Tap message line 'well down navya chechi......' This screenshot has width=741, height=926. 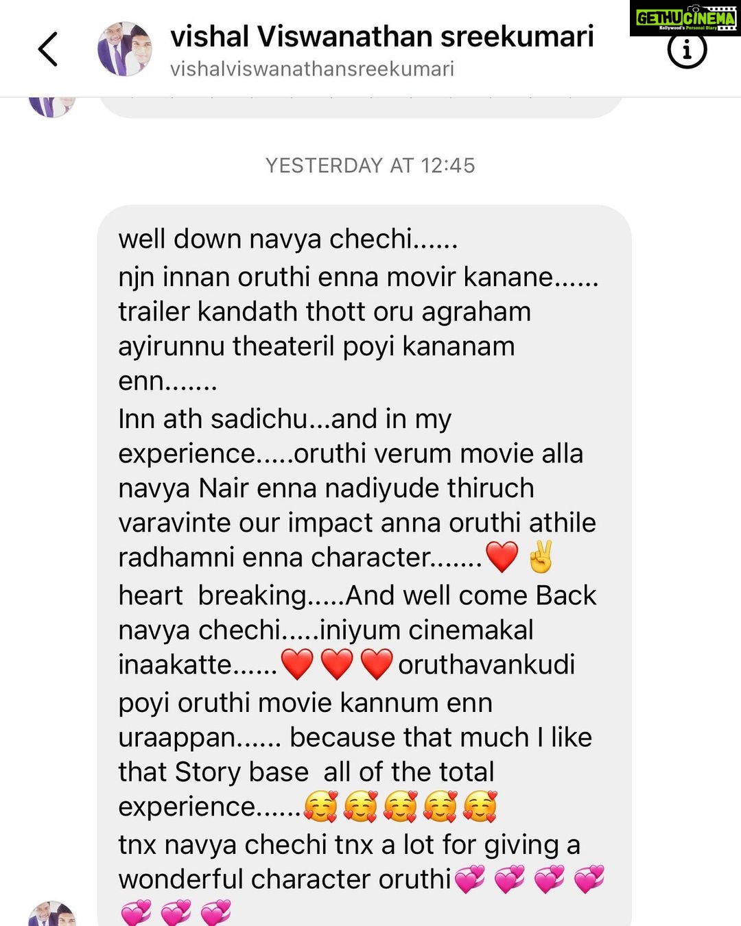coord(287,239)
